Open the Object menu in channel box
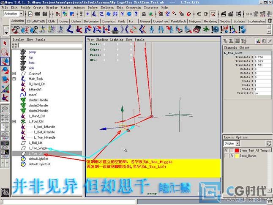 (244, 47)
